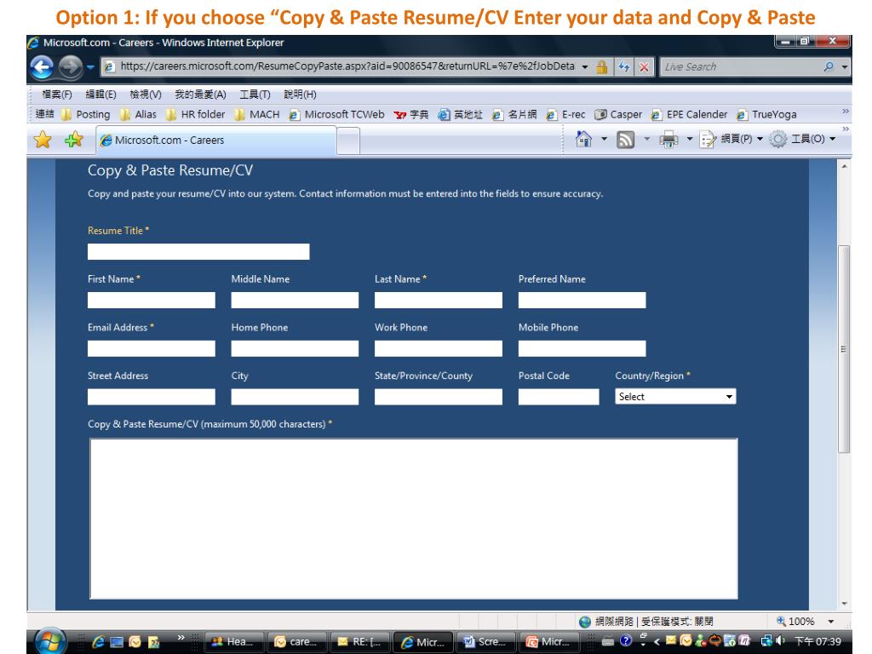Screen dimensions: 872x654
Task: Click the Favorites Center star icon
Action: point(43,140)
